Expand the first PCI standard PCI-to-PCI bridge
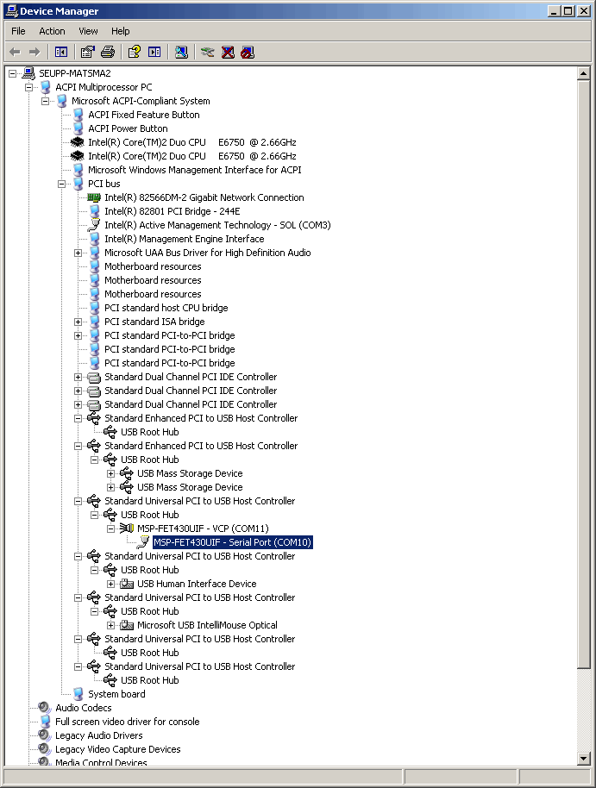The image size is (596, 788). (78, 335)
